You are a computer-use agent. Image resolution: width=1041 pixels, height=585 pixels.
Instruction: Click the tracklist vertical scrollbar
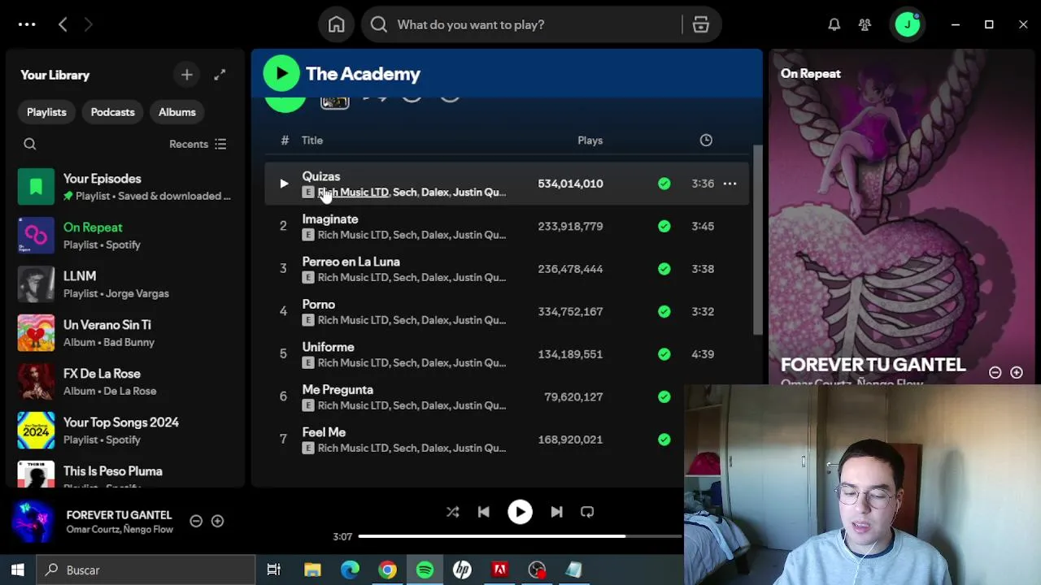[x=758, y=240]
